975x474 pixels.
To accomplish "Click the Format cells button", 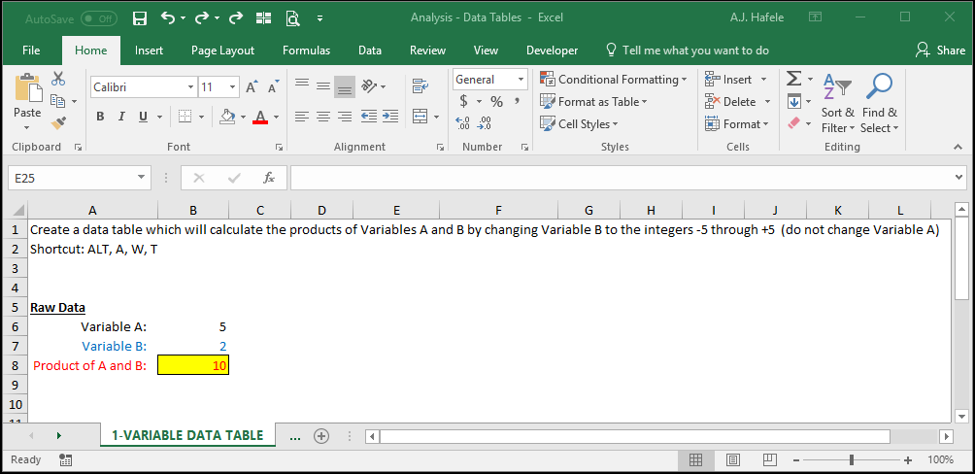I will point(737,123).
